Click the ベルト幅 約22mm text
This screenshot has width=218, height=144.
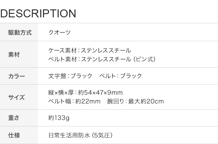(74, 101)
